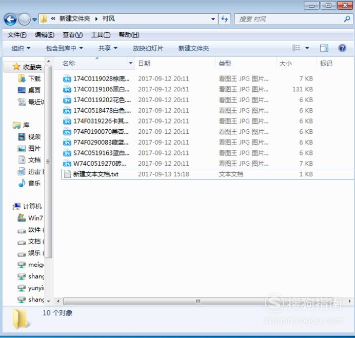This screenshot has width=355, height=338.
Task: Click the search magnifier icon
Action: 347,19
